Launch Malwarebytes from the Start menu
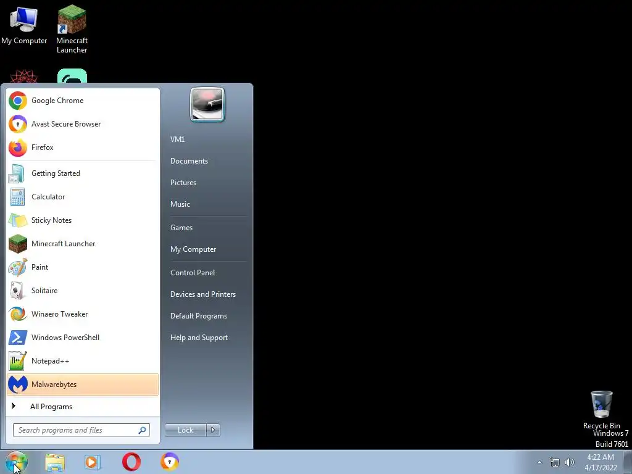Screen dimensions: 632x474 click(x=83, y=384)
